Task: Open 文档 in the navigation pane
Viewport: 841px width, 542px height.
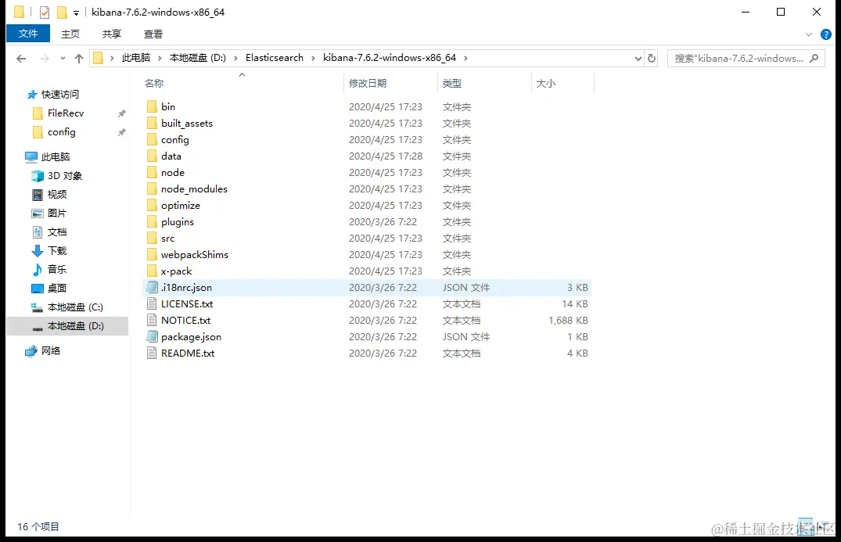Action: (49, 232)
